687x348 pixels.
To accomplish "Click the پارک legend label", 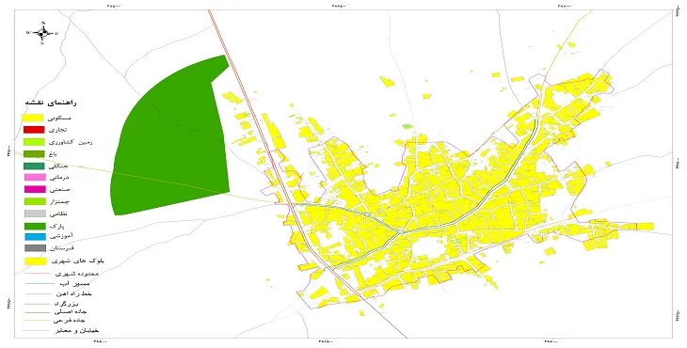I will click(57, 227).
